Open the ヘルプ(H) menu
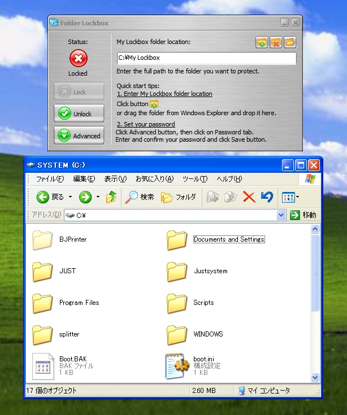The image size is (347, 415). (x=229, y=179)
